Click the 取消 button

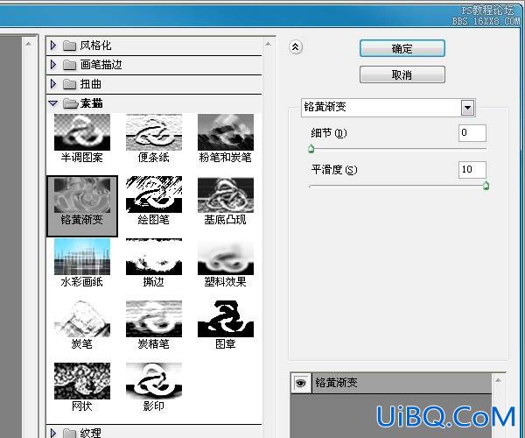(402, 74)
